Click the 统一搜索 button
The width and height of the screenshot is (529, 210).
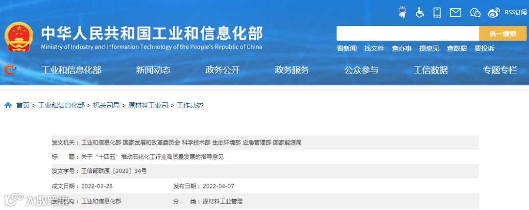503,33
